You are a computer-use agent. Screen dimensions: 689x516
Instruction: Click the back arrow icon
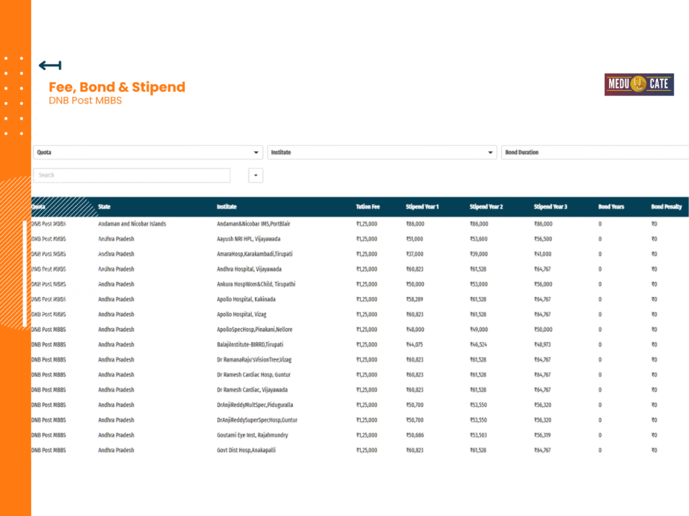coord(50,66)
